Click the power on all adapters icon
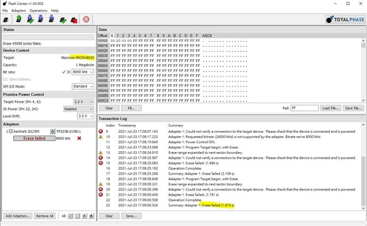The height and width of the screenshot is (226, 367). pos(84,216)
